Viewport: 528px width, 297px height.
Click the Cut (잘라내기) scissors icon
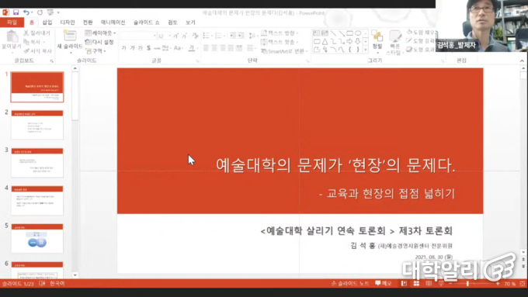point(26,33)
